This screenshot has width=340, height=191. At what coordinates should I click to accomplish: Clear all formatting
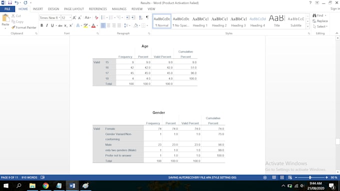[96, 18]
